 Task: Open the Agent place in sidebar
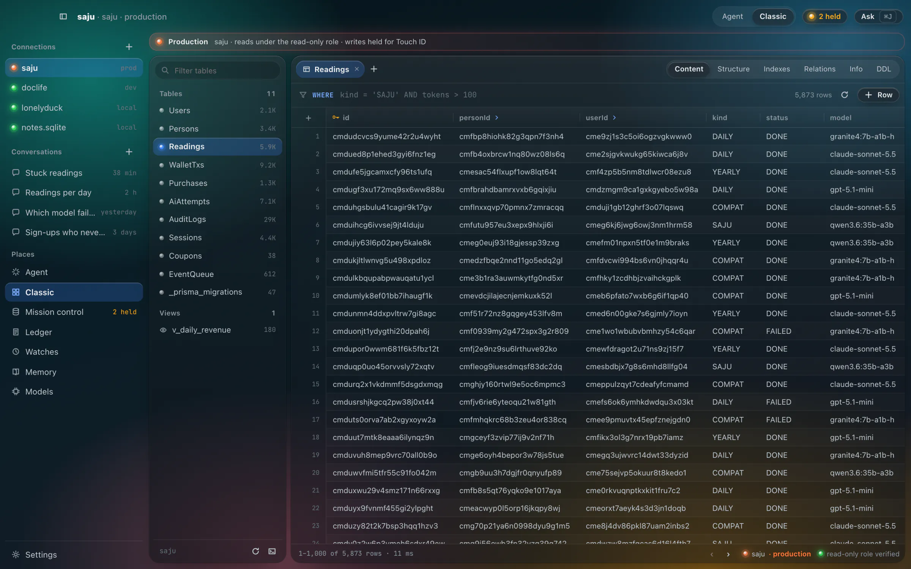point(74,272)
